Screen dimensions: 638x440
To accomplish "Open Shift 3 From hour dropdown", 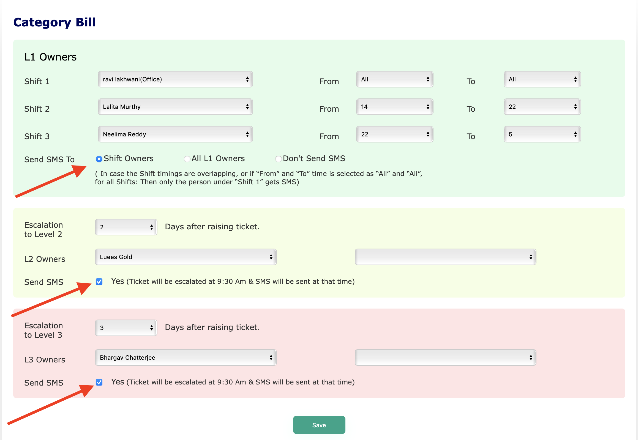I will pos(394,134).
